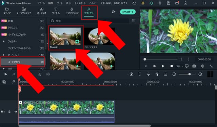Open the cloud storage icon
This screenshot has width=217, height=127.
pyautogui.click(x=134, y=3)
